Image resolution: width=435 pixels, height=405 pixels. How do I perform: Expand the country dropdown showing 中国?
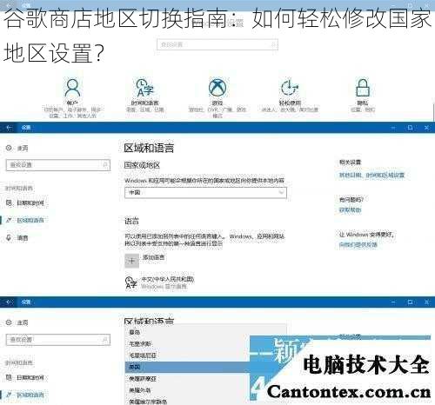click(x=205, y=193)
